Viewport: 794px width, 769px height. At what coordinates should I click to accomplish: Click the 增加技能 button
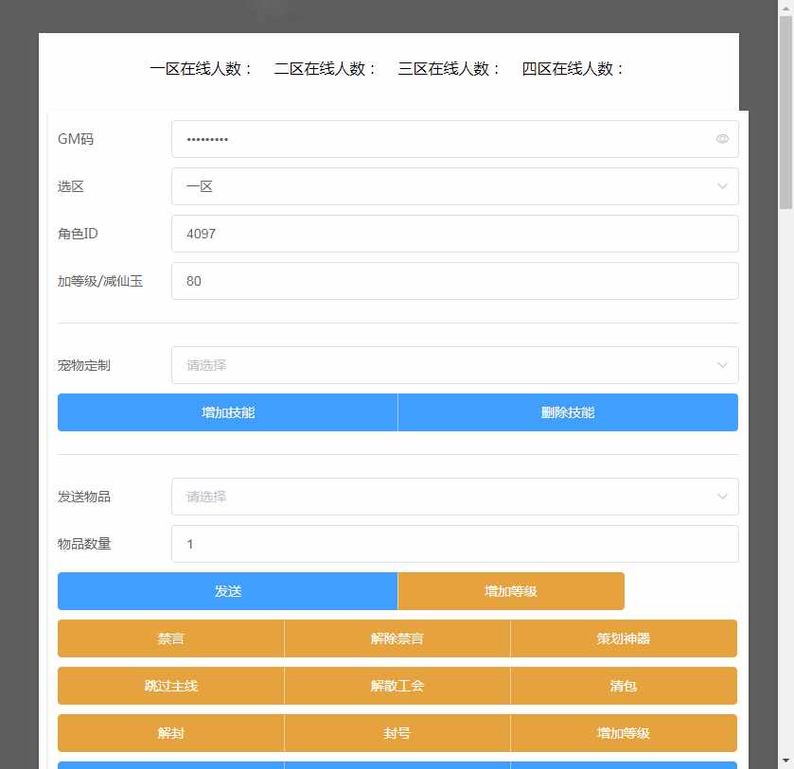point(228,412)
